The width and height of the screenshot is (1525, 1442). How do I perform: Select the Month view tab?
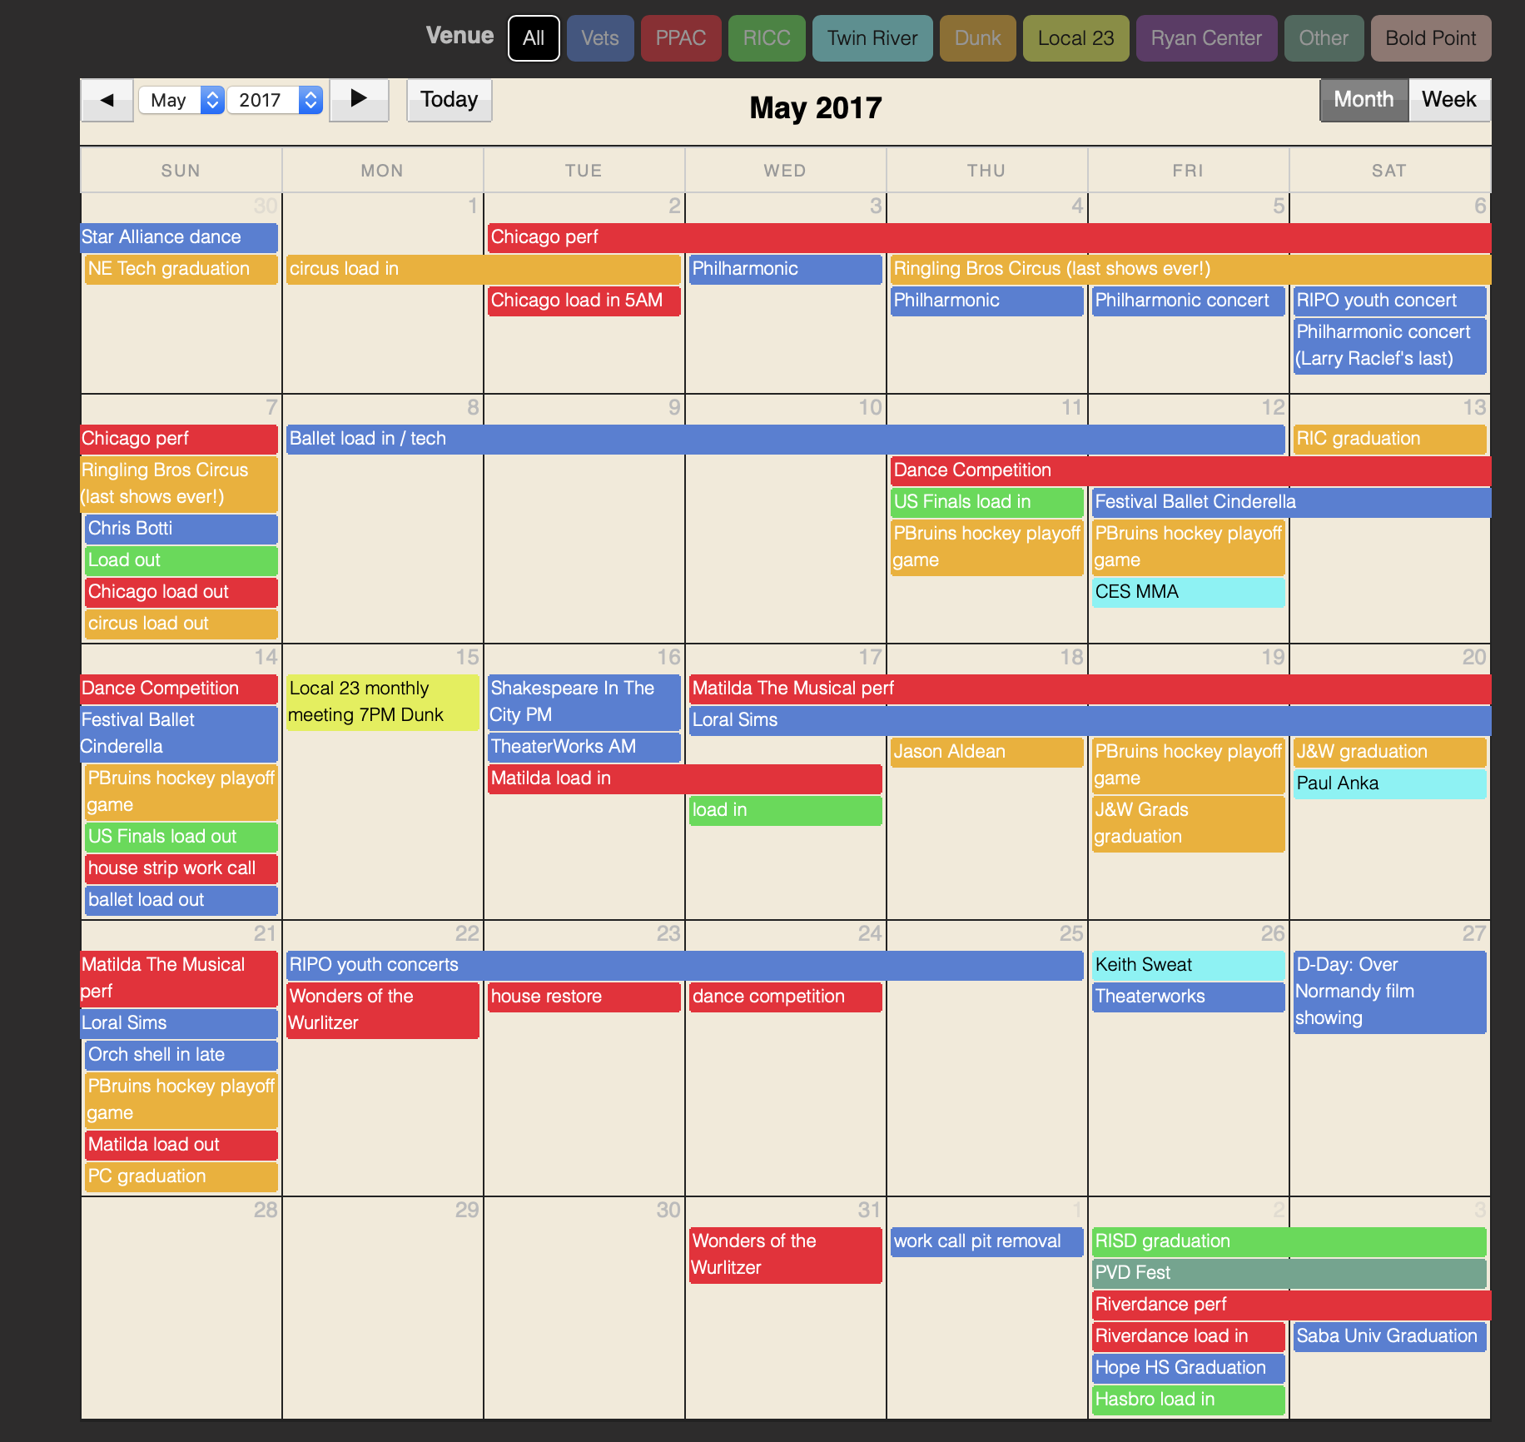tap(1364, 101)
